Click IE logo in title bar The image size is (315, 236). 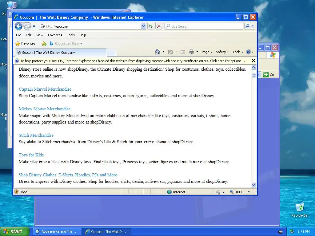click(16, 17)
